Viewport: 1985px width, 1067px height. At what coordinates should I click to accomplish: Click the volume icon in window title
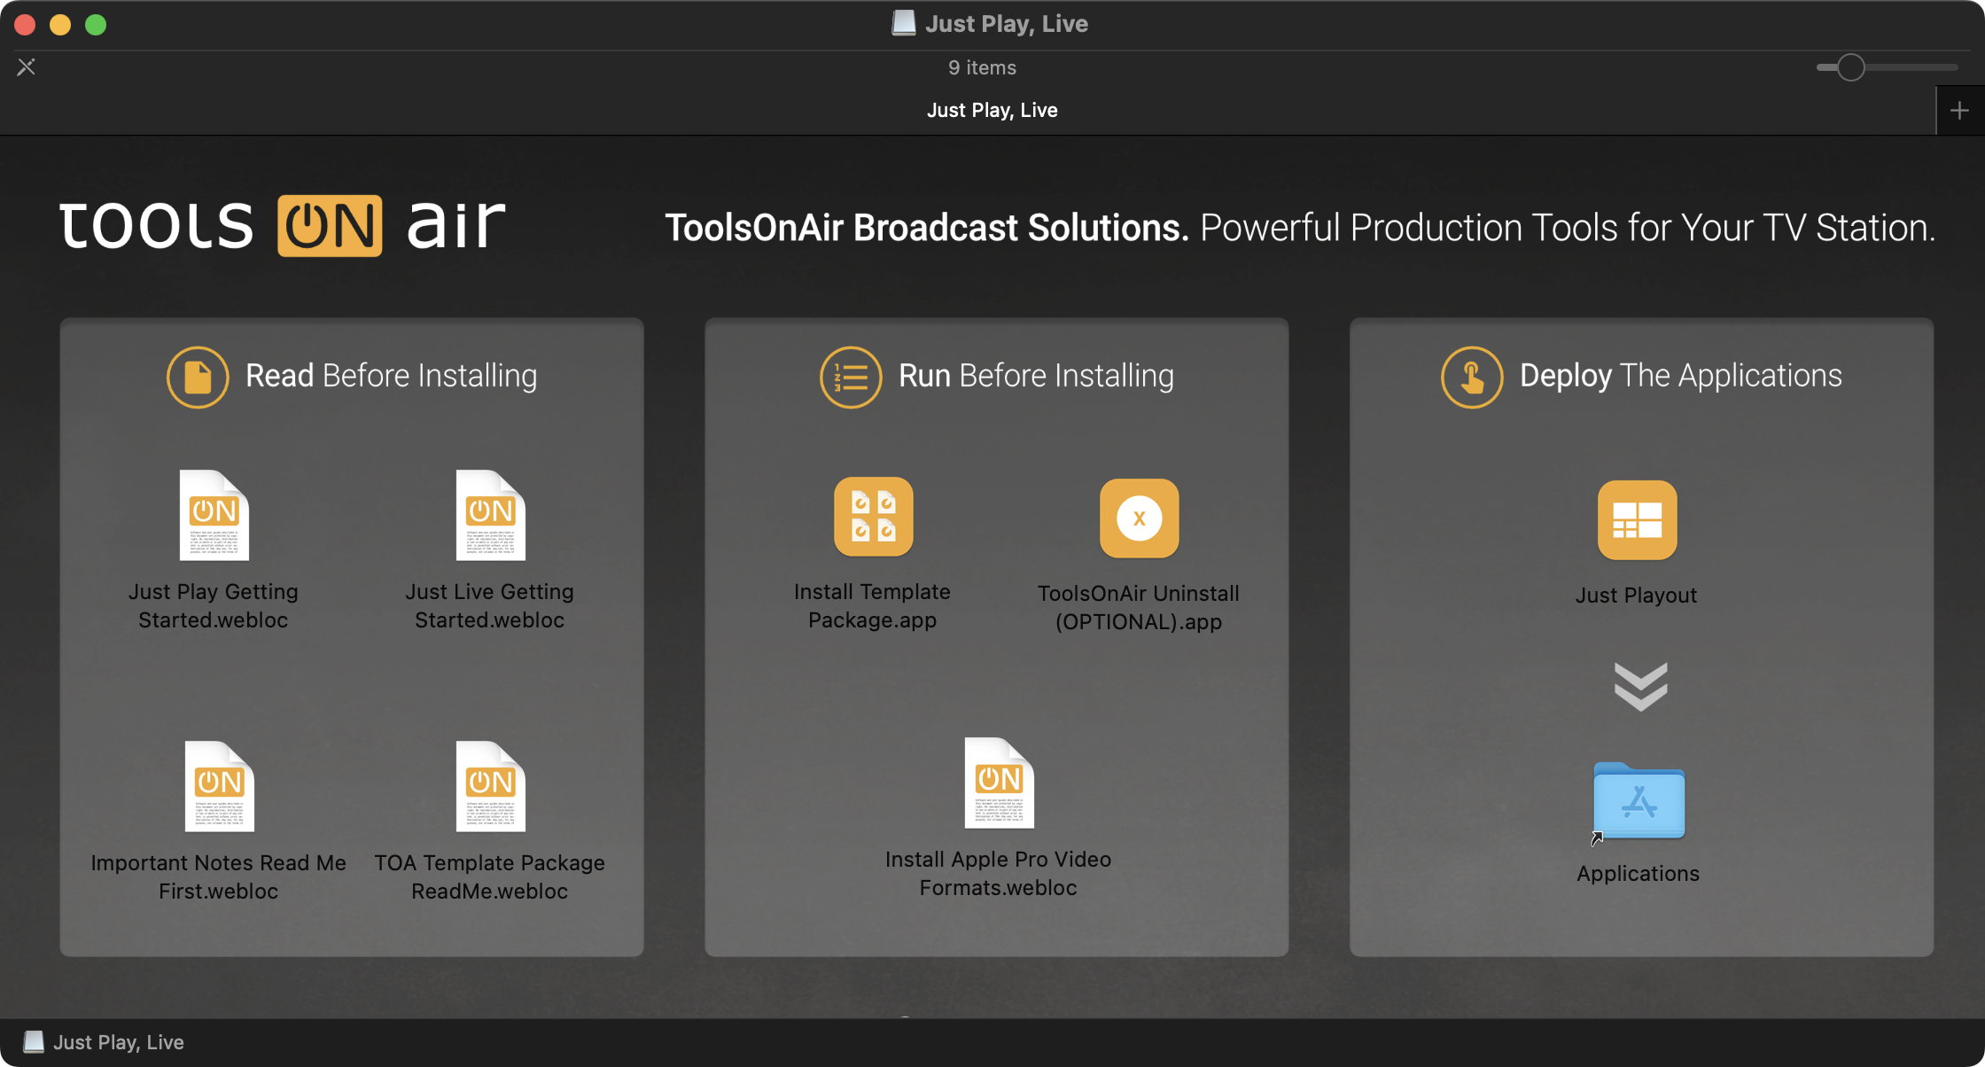pos(903,23)
